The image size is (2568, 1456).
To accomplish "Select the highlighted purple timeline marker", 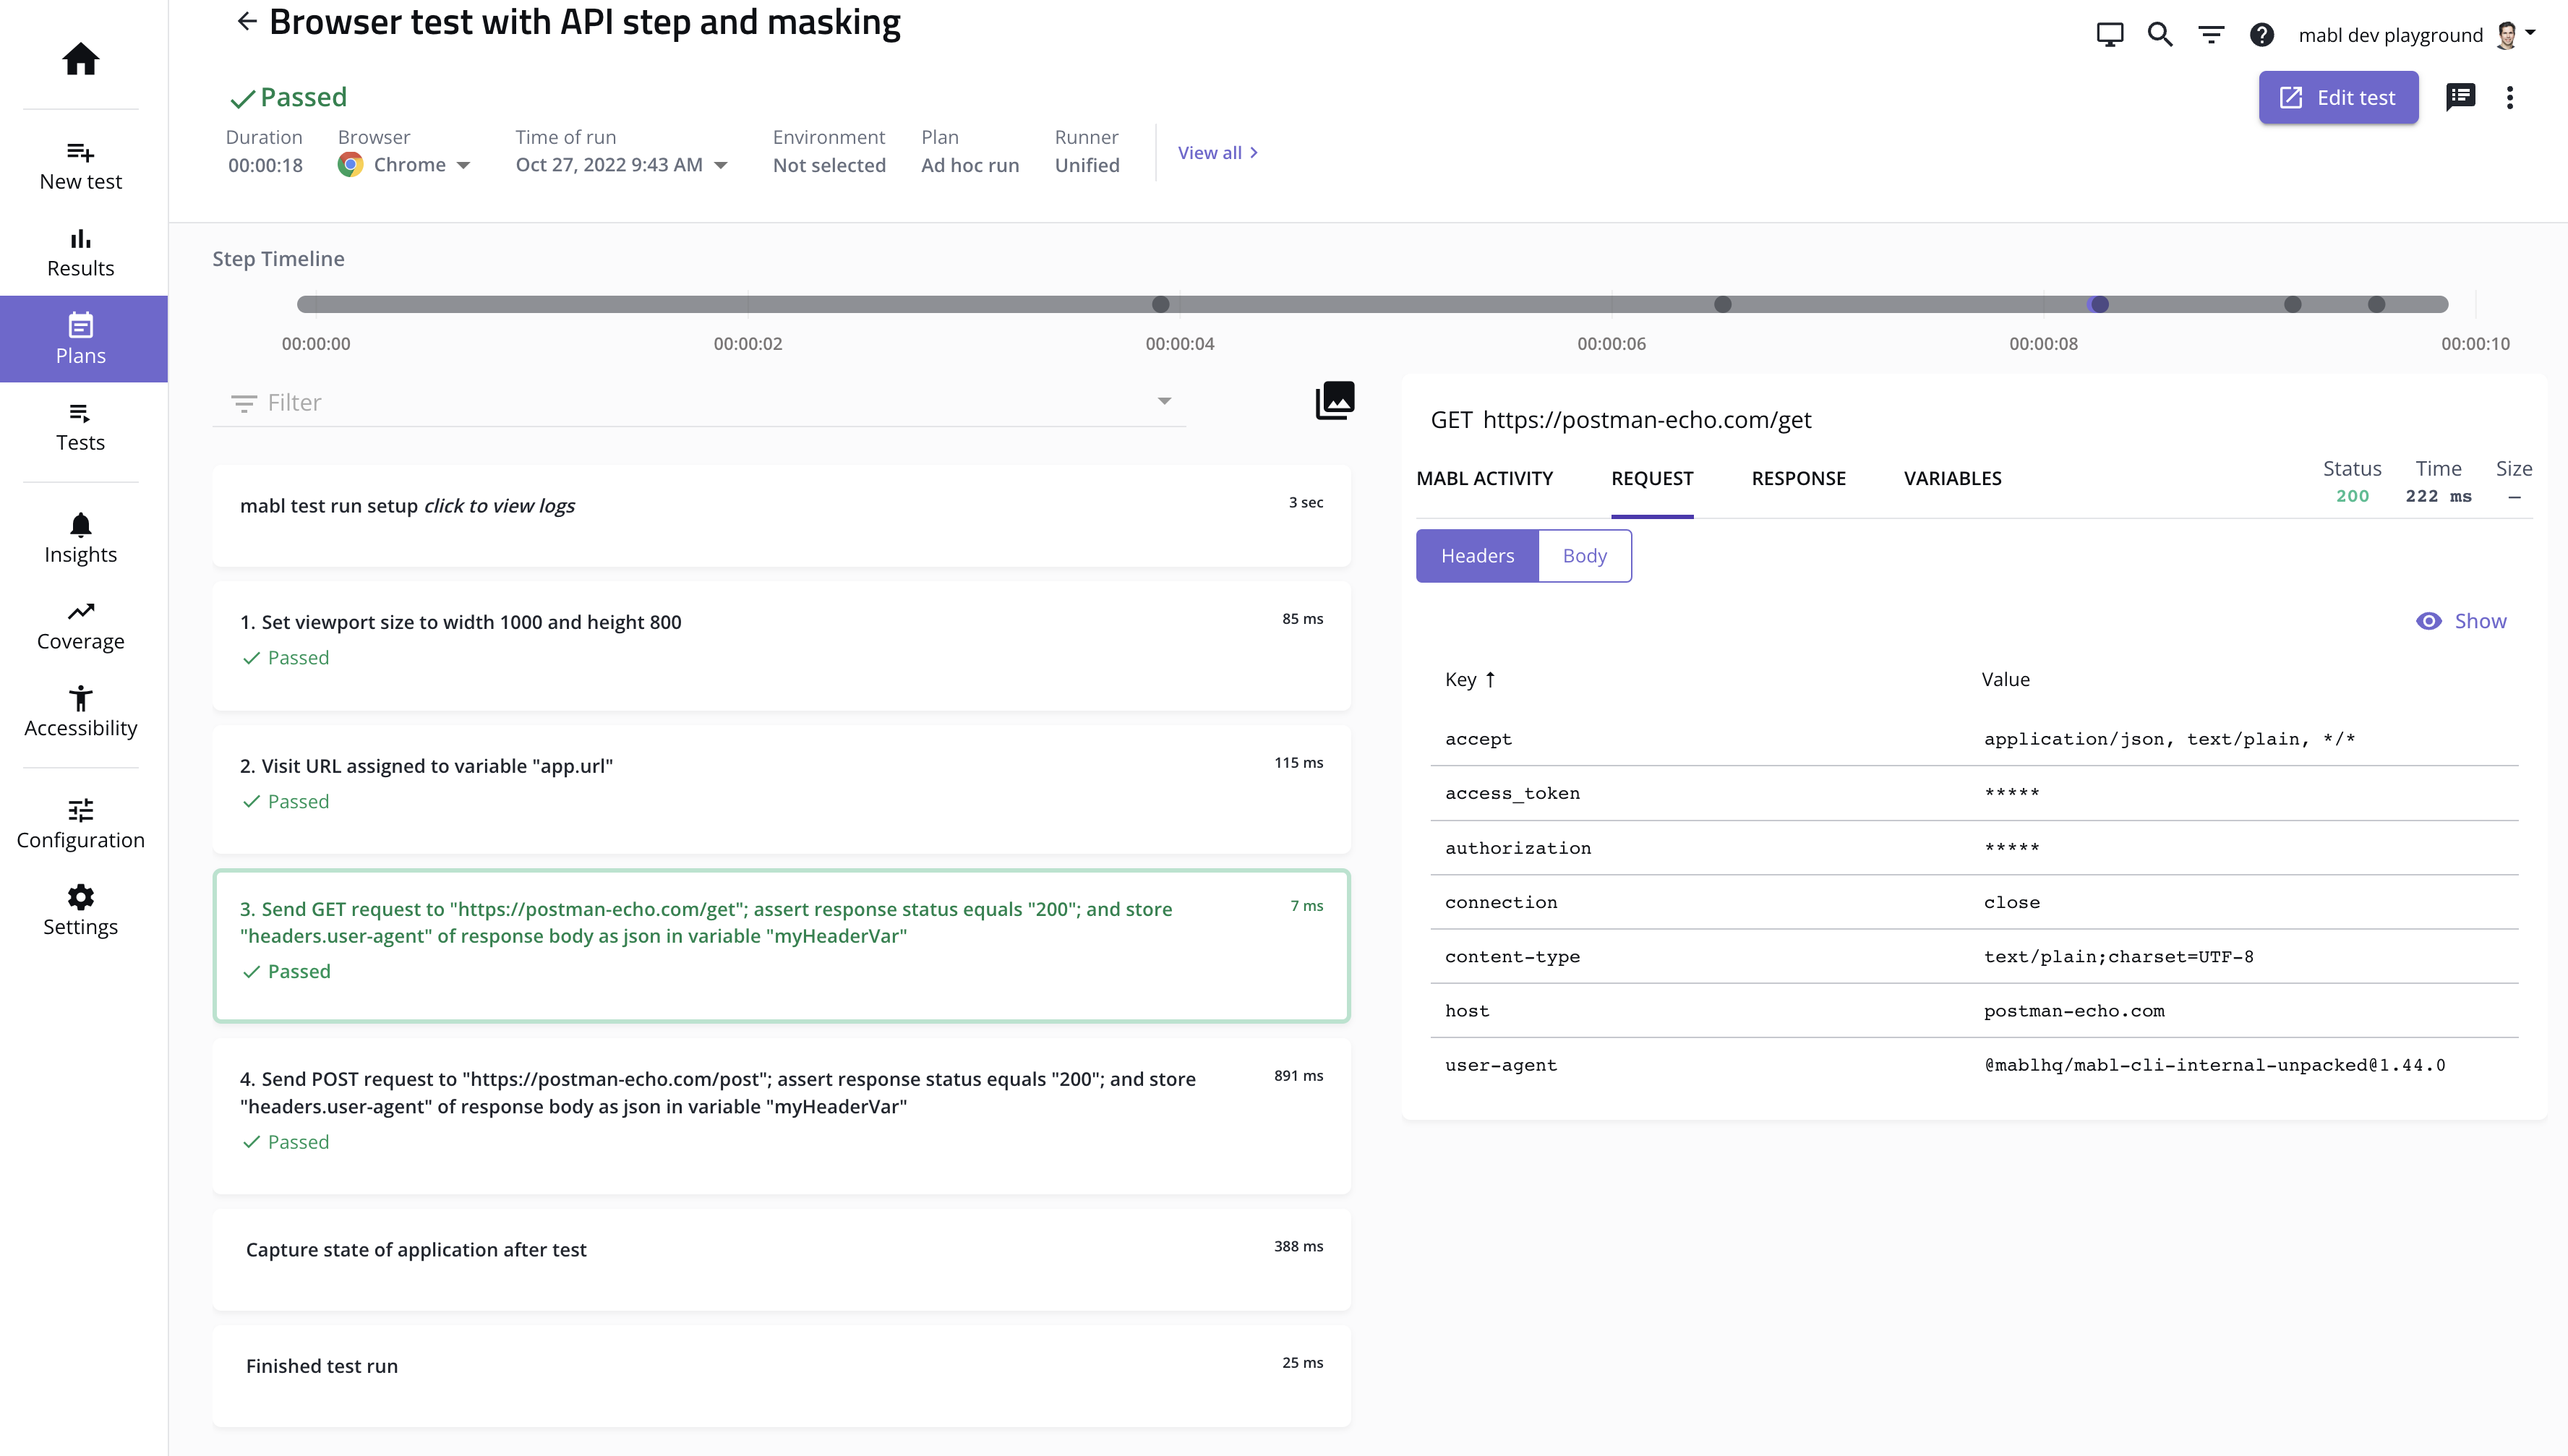I will click(x=2099, y=304).
